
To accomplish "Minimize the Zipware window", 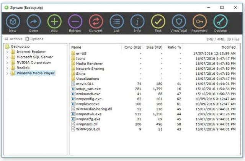I will (208, 8).
